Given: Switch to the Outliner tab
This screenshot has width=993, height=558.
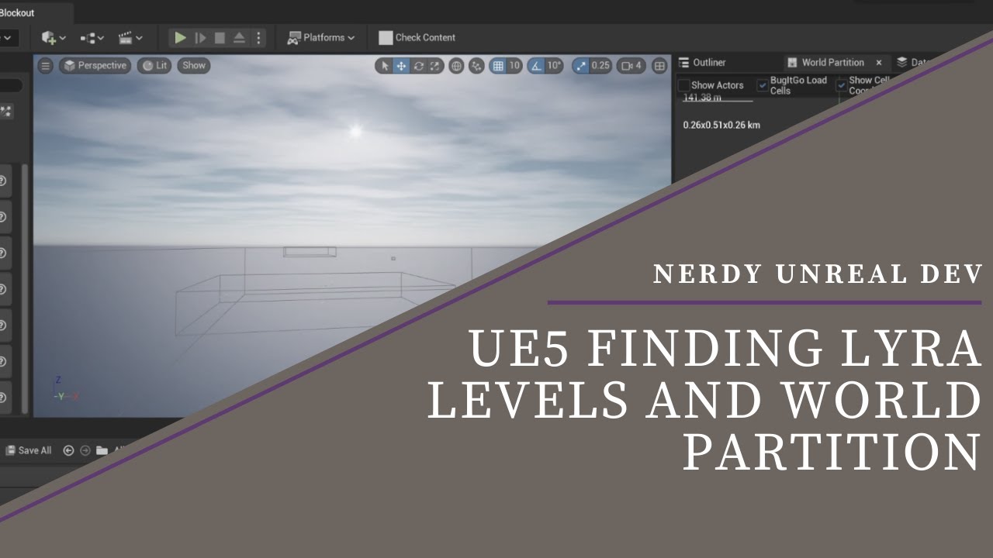Looking at the screenshot, I should [x=702, y=62].
